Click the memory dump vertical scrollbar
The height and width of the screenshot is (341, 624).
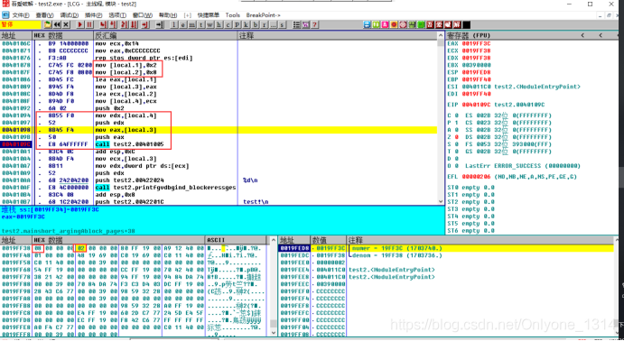pyautogui.click(x=273, y=286)
